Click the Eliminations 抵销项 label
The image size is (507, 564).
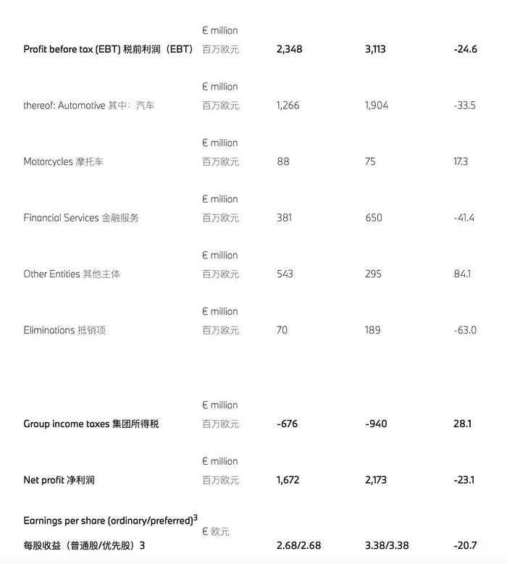[x=64, y=330]
